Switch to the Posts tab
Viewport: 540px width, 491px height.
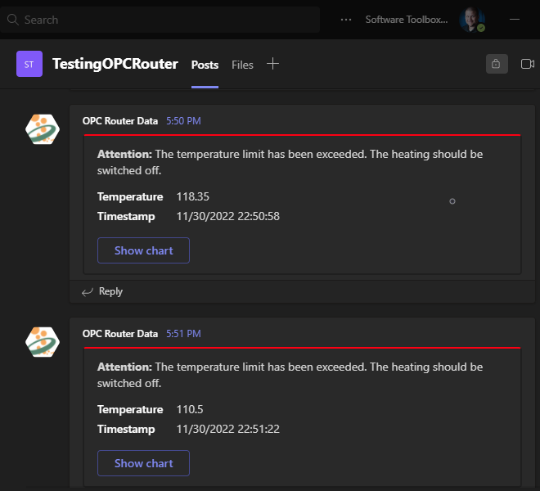205,65
